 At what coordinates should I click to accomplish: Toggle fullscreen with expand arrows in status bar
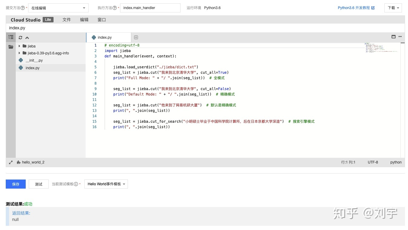pos(11,162)
